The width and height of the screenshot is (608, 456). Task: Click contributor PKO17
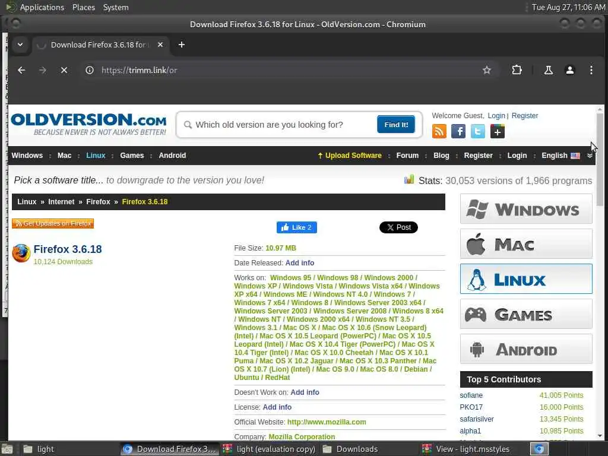click(471, 407)
